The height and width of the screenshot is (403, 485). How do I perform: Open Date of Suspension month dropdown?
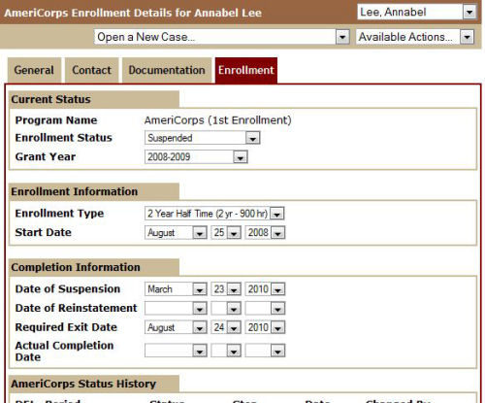click(x=176, y=289)
